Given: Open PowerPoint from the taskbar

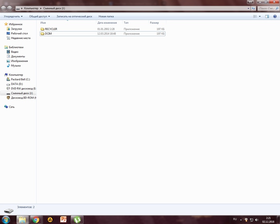Looking at the screenshot, I should (63, 219).
